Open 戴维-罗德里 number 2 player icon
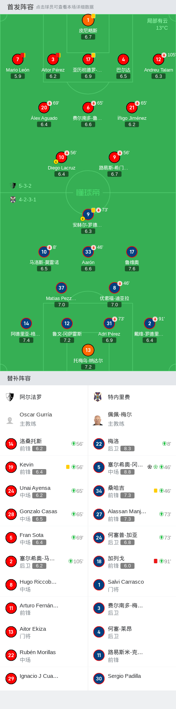 tap(150, 323)
